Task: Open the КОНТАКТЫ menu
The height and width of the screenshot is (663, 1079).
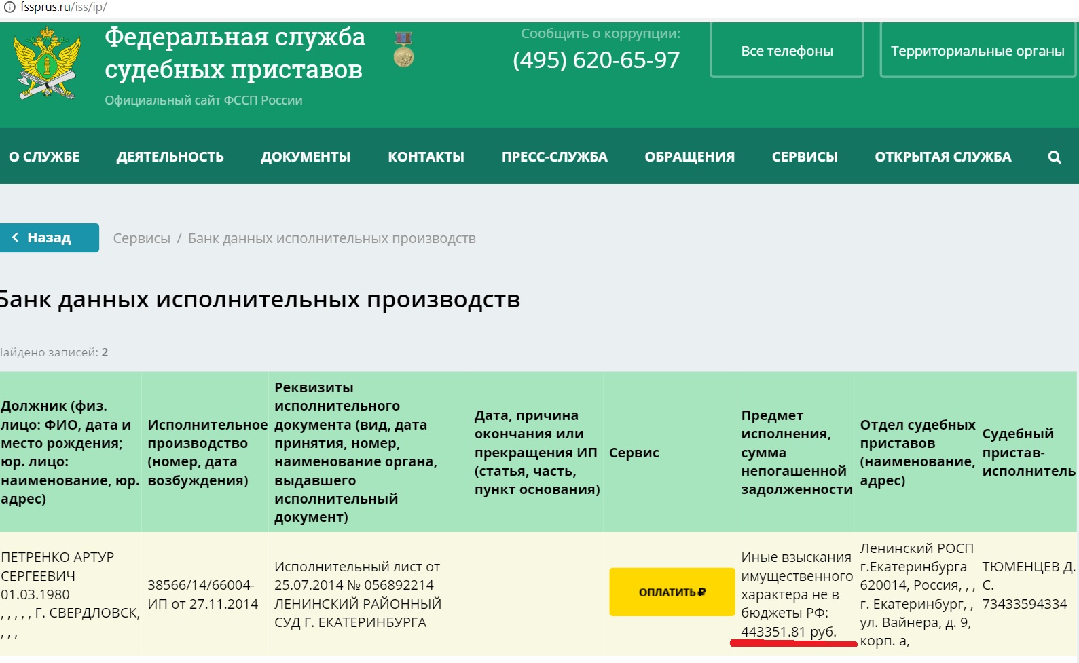Action: pyautogui.click(x=426, y=157)
